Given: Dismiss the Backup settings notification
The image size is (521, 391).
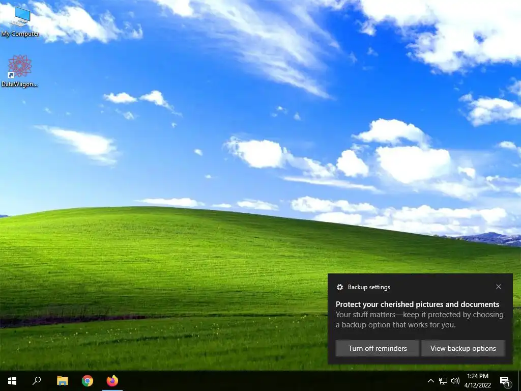Looking at the screenshot, I should [499, 287].
